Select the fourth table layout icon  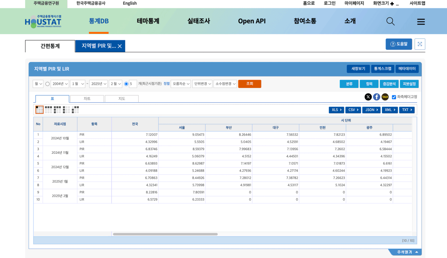pos(66,110)
